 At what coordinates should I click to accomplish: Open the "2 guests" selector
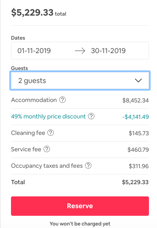coord(80,80)
